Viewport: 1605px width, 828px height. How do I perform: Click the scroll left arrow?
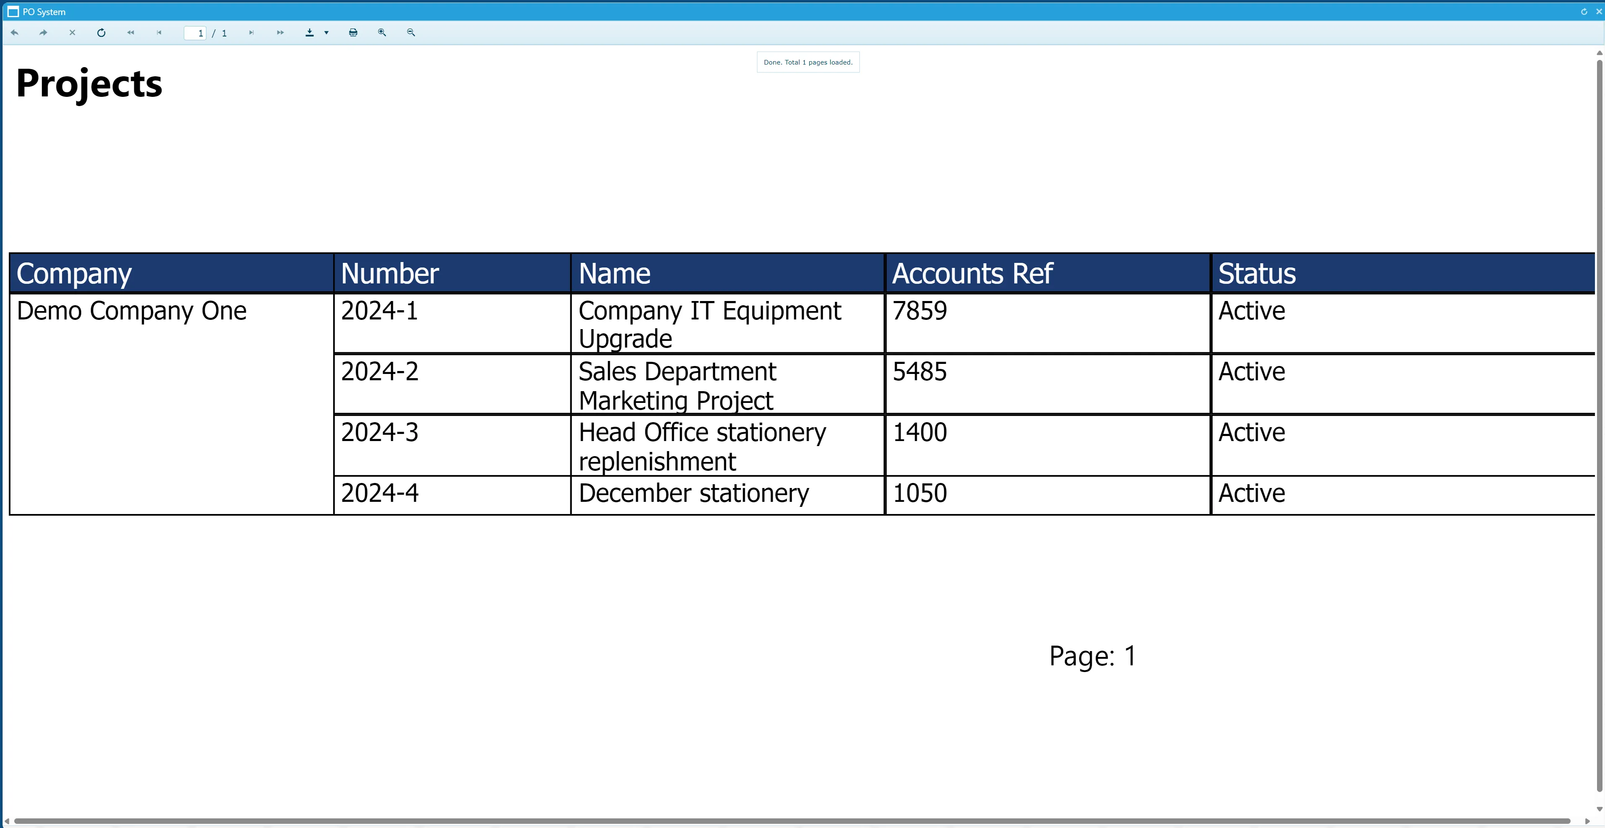click(x=7, y=821)
